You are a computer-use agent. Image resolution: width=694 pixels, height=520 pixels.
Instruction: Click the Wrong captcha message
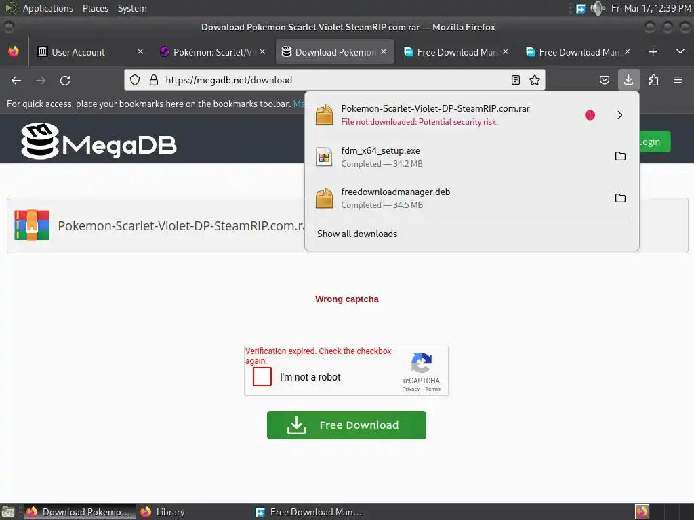[346, 299]
